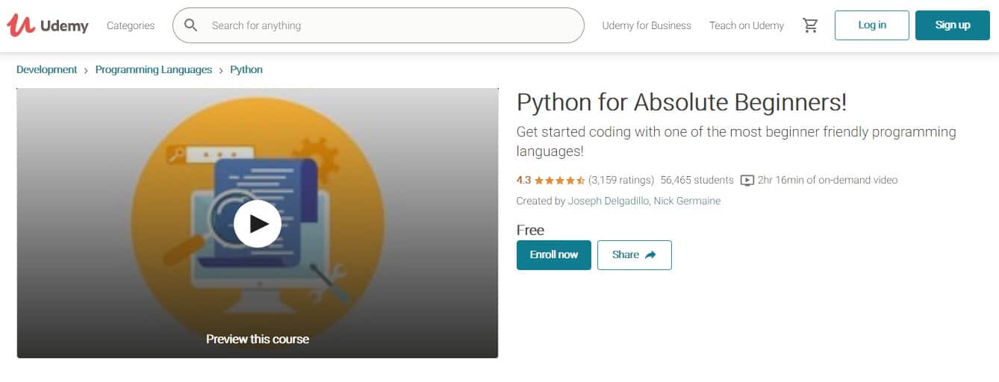Click the star rating icons
Viewport: 999px width, 382px height.
coord(560,180)
